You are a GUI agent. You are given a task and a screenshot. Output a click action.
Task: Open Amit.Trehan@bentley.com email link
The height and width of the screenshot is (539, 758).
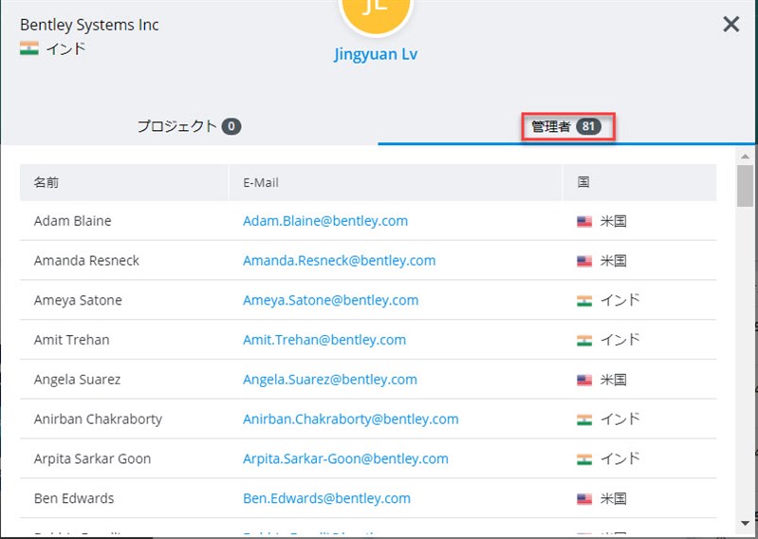(x=324, y=340)
